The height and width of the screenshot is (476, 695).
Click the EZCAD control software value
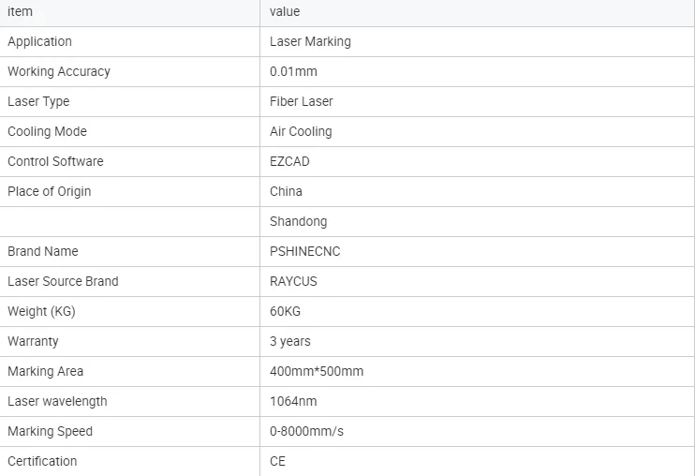(289, 161)
